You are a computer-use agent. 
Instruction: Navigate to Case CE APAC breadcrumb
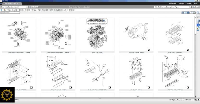tap(12, 10)
